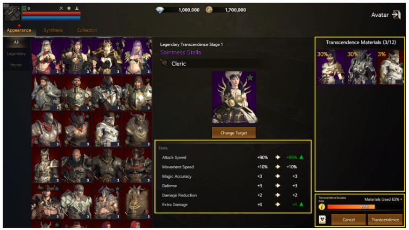Viewport: 409px width, 230px height.
Task: Click the Transcendence button
Action: [x=385, y=220]
